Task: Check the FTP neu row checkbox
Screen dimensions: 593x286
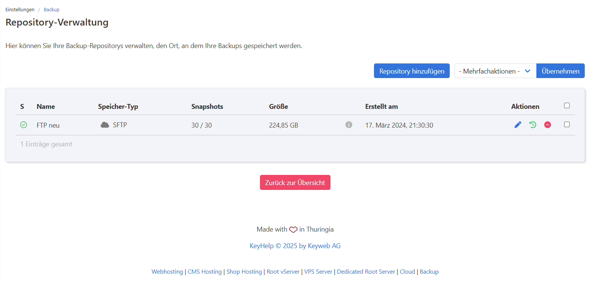Action: pyautogui.click(x=567, y=125)
